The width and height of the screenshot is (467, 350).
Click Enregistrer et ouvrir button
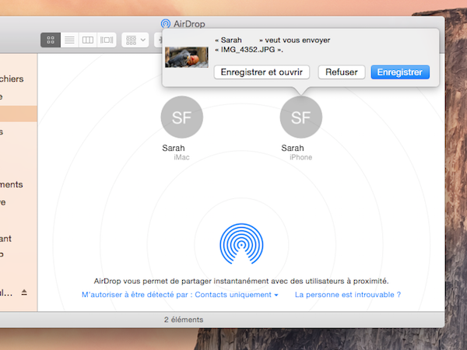(262, 72)
